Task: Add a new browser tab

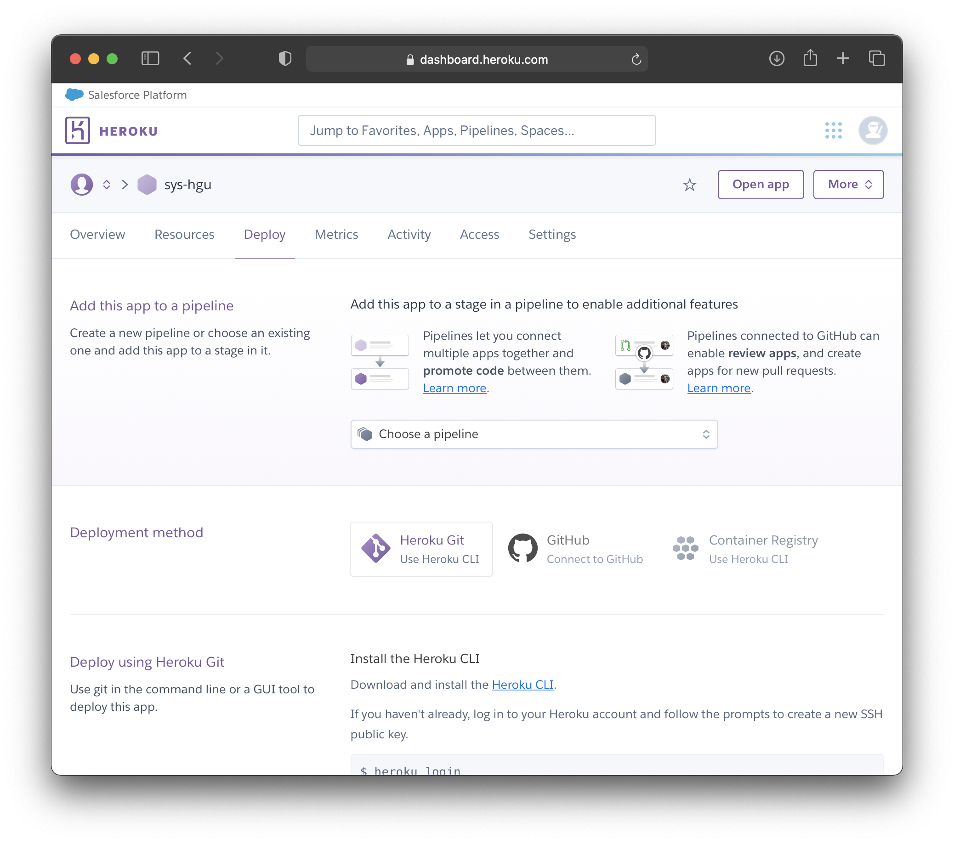Action: (843, 59)
